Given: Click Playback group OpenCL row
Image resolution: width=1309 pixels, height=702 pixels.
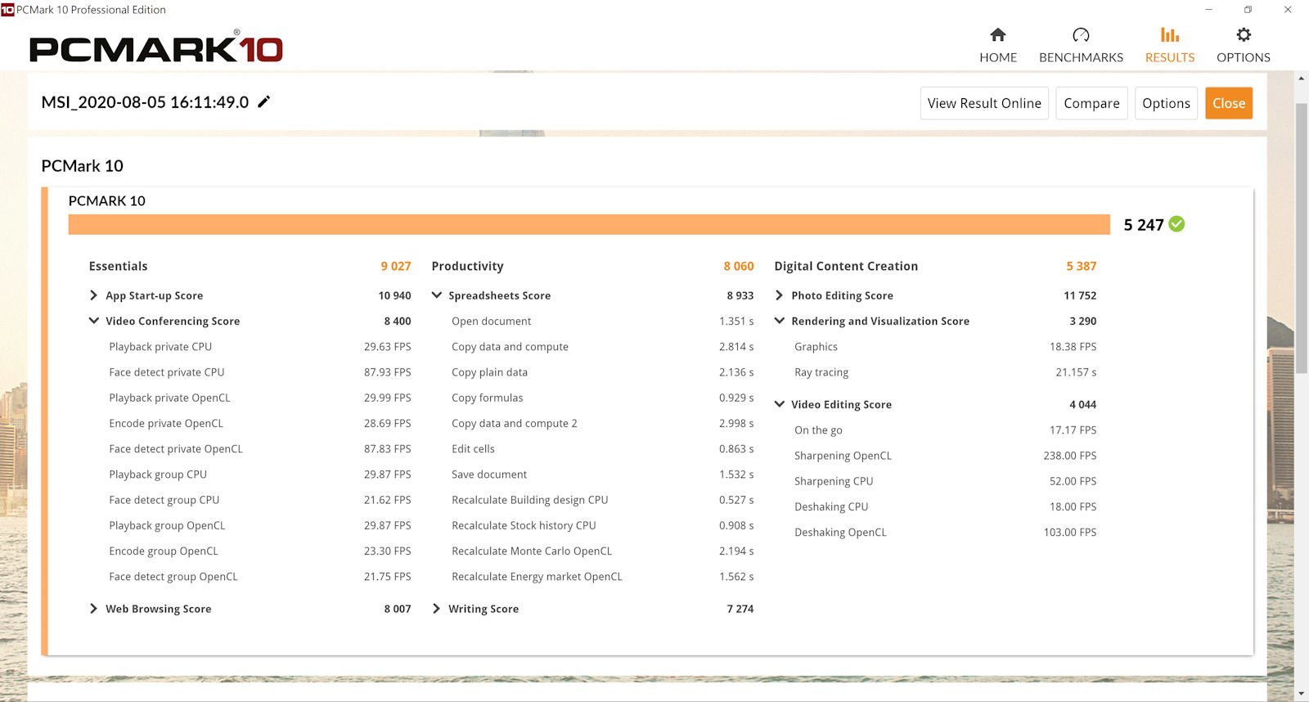Looking at the screenshot, I should click(x=260, y=525).
